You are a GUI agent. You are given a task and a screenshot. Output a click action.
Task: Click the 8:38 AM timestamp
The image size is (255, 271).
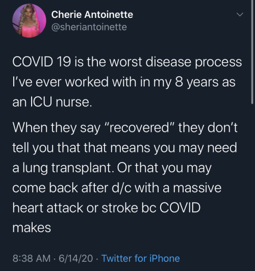[32, 258]
